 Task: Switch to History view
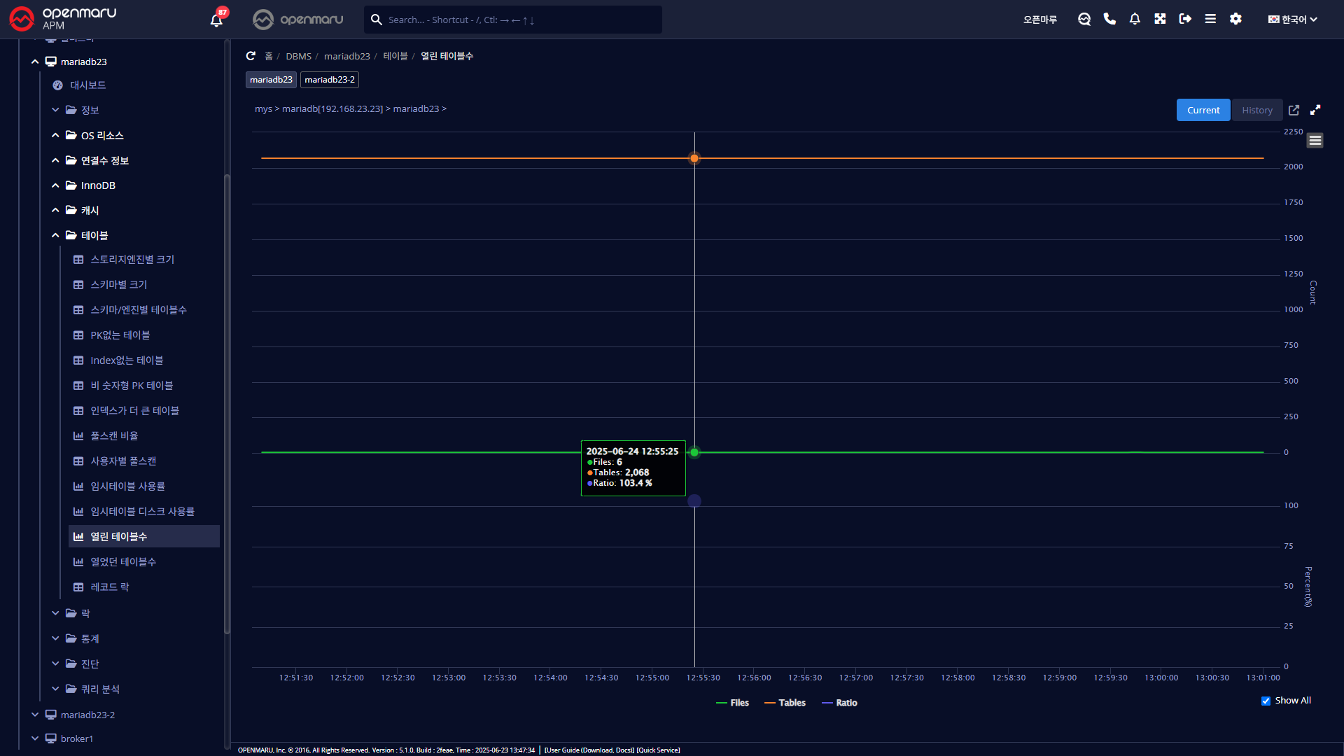coord(1256,110)
